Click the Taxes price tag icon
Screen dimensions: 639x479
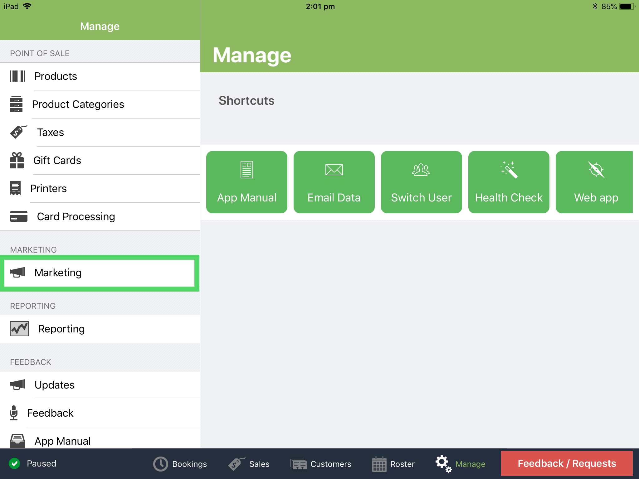click(18, 132)
